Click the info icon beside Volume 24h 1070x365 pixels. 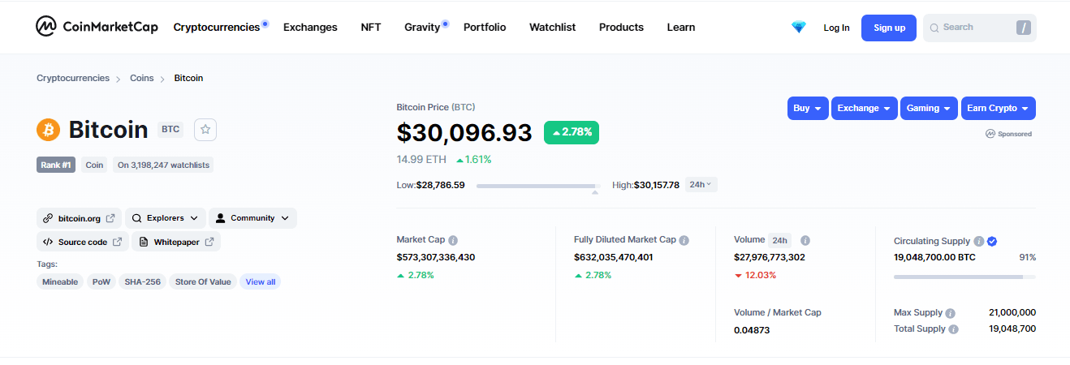click(805, 241)
